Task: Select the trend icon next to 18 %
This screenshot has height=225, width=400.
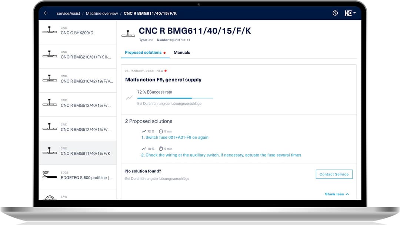Action: pos(144,149)
